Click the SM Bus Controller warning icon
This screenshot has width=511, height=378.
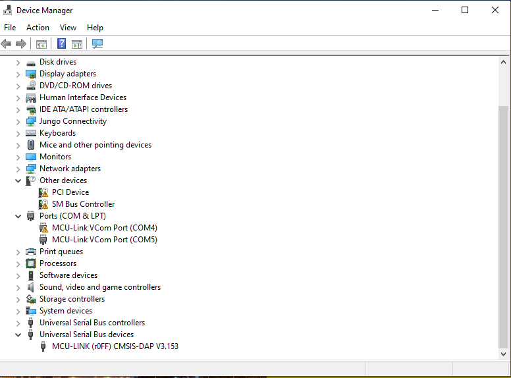point(43,204)
